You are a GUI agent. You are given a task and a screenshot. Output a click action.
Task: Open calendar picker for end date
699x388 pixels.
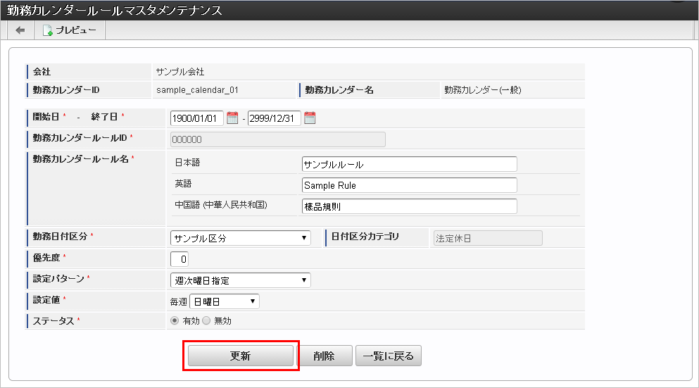(310, 118)
